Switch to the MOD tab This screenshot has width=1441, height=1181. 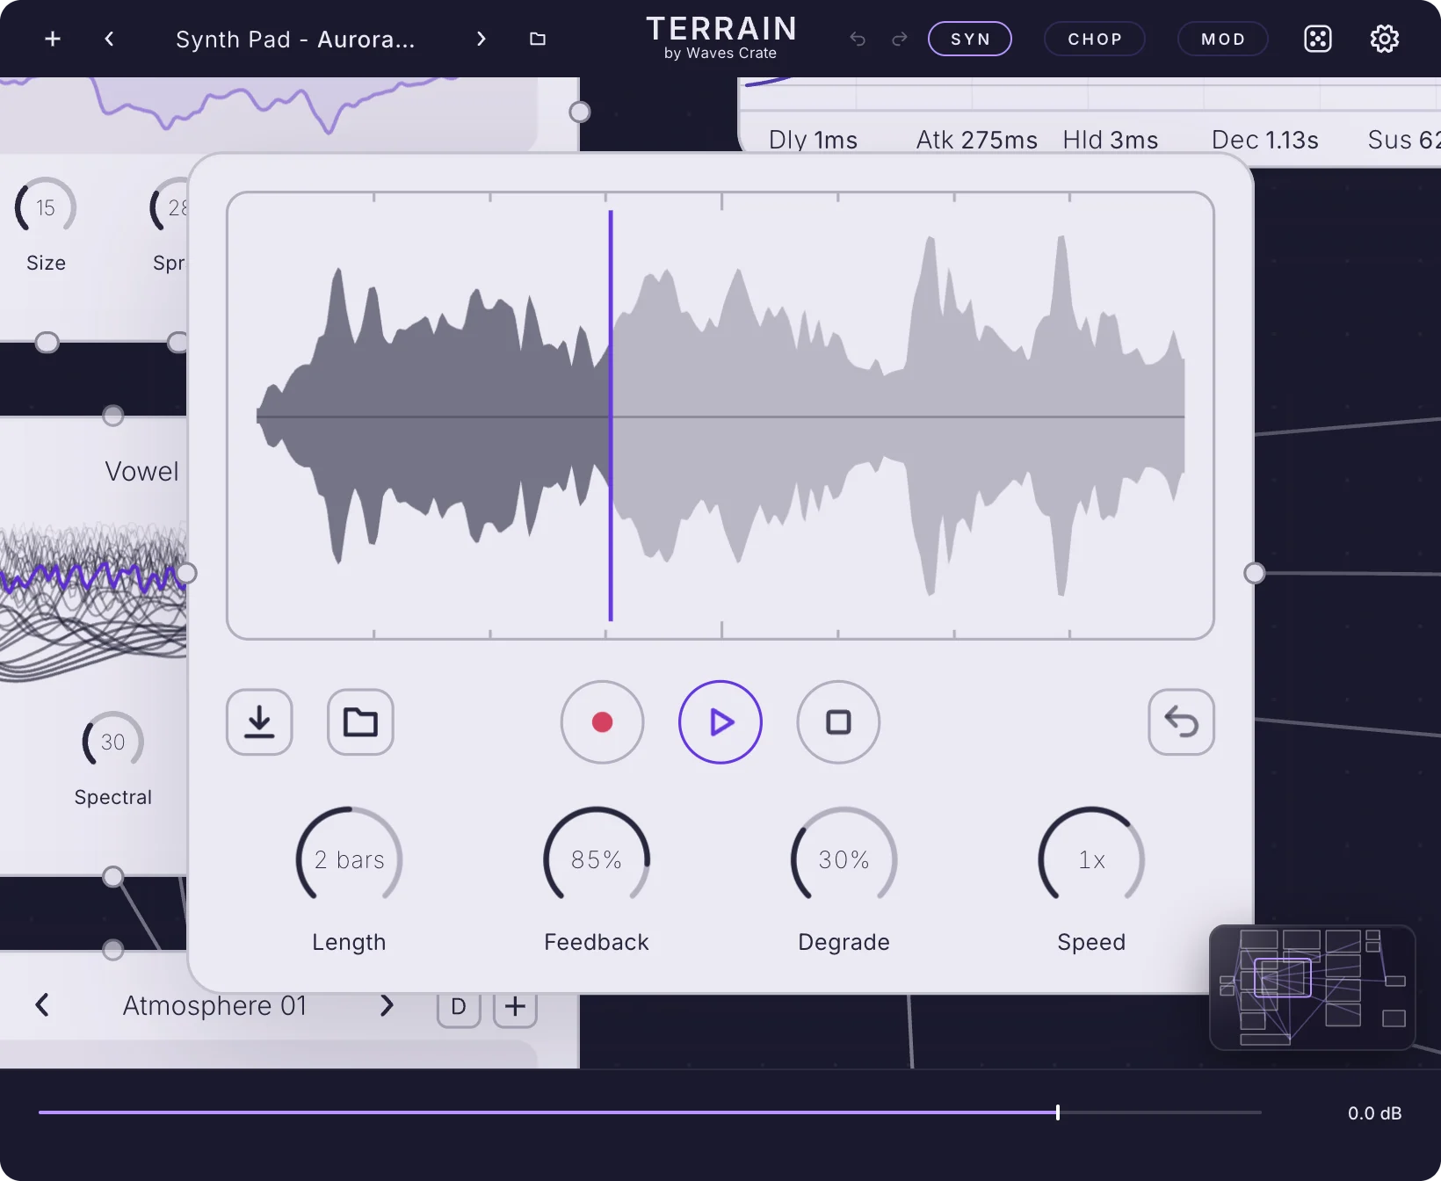pos(1223,39)
